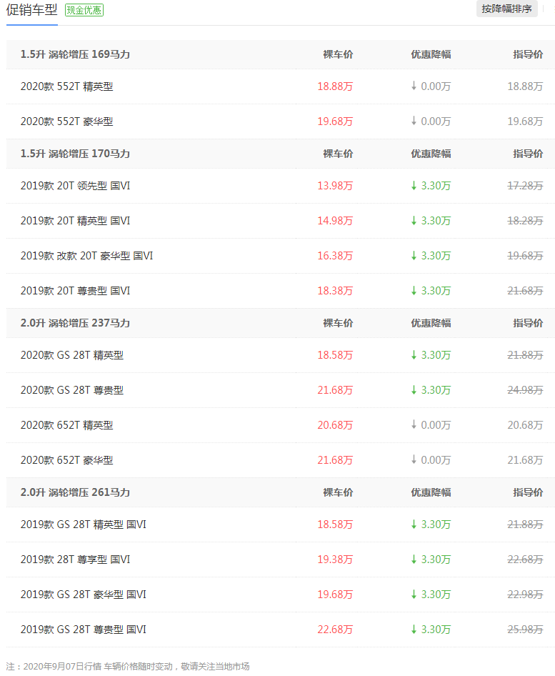Click the 0.00万 discount for 652T 豪华型

coord(431,460)
